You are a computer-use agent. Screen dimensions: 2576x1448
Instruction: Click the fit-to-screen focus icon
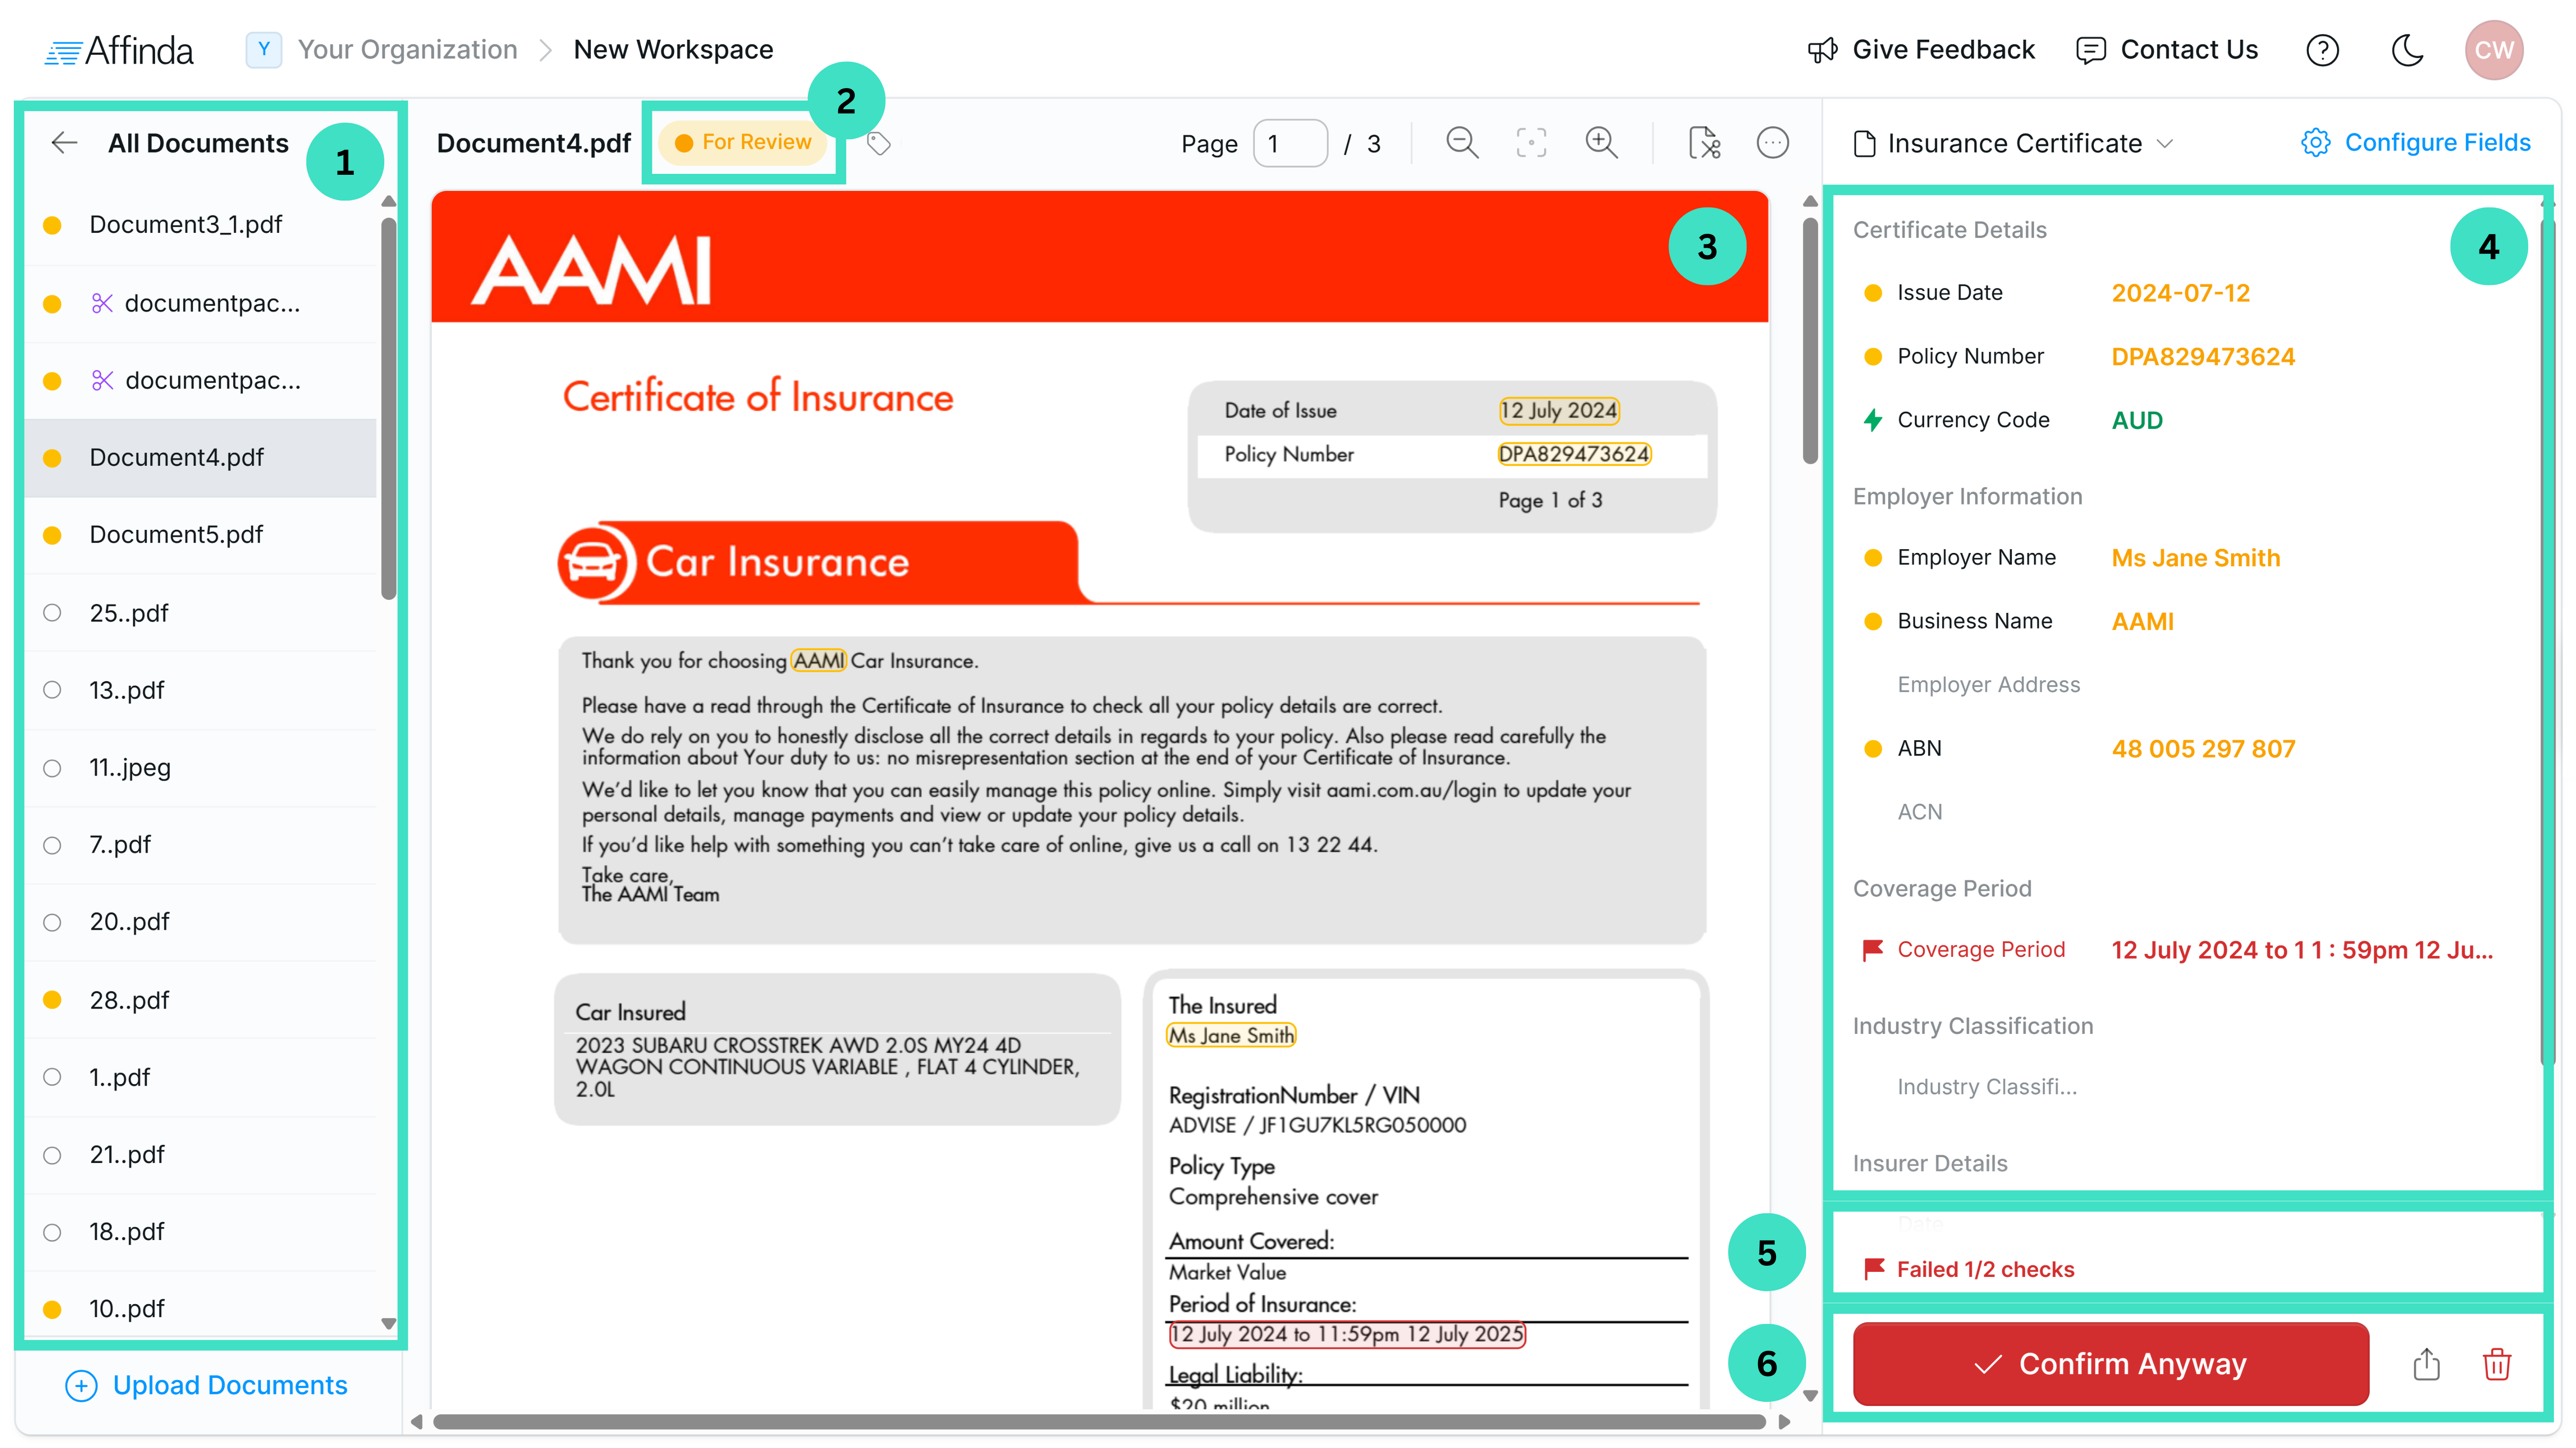point(1531,143)
